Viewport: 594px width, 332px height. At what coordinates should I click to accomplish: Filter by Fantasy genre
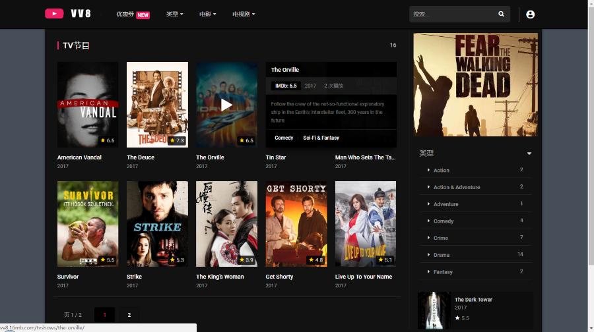[x=443, y=272]
